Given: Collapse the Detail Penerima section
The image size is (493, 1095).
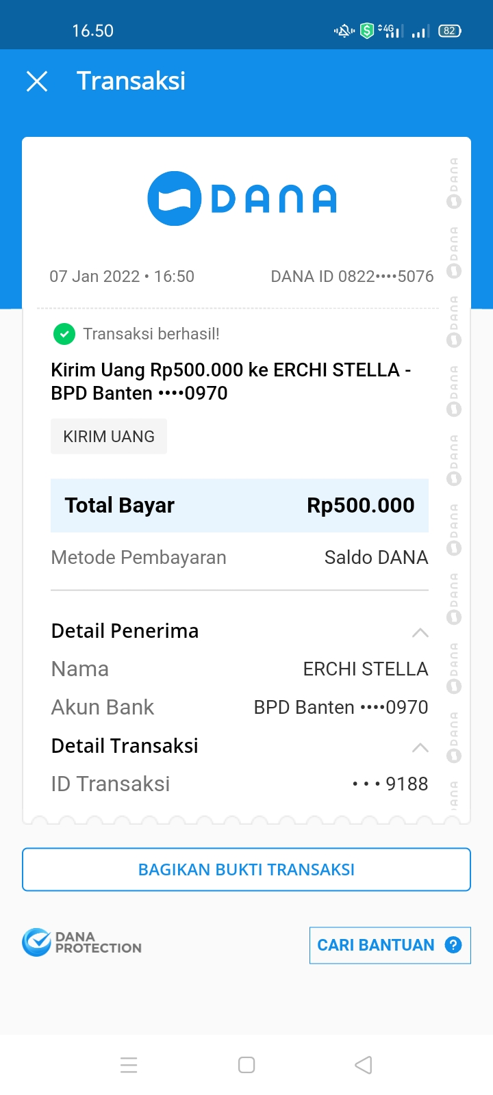Looking at the screenshot, I should click(x=420, y=632).
